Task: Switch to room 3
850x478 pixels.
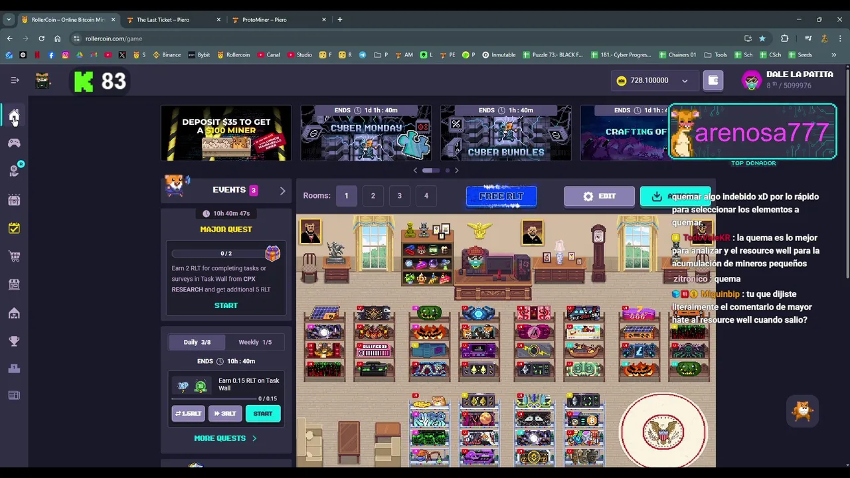Action: coord(399,196)
